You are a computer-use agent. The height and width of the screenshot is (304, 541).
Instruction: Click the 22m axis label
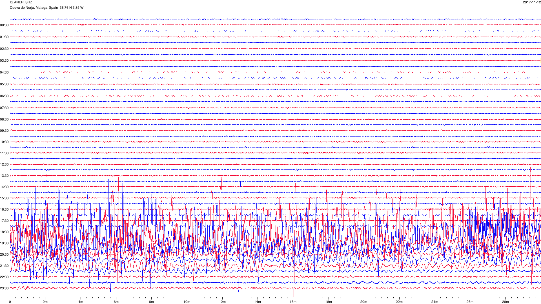point(399,302)
